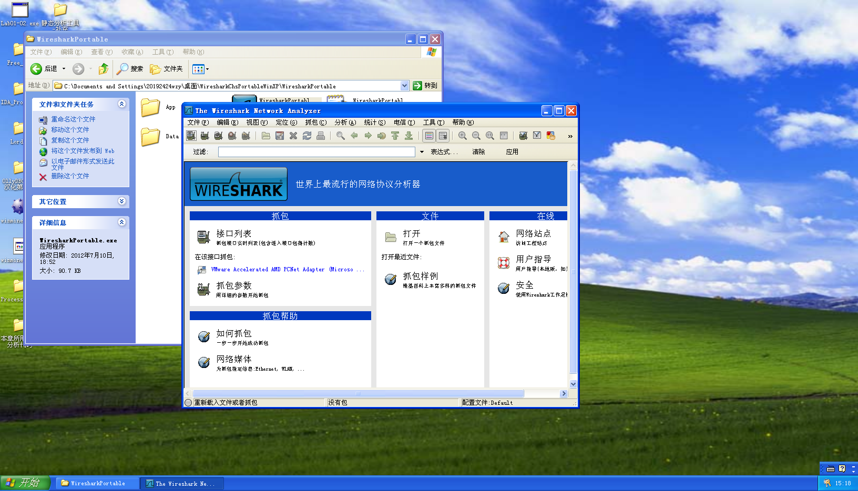Collapse 文件和文件夹任务 panel
The image size is (858, 491).
pos(121,104)
